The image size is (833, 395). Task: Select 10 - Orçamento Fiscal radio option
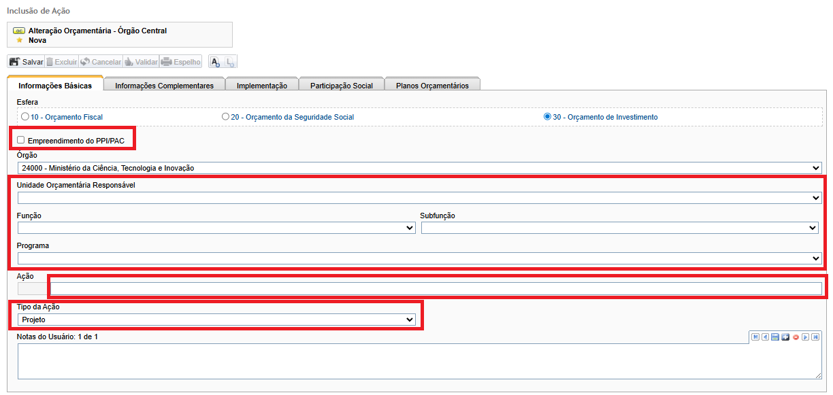click(25, 117)
